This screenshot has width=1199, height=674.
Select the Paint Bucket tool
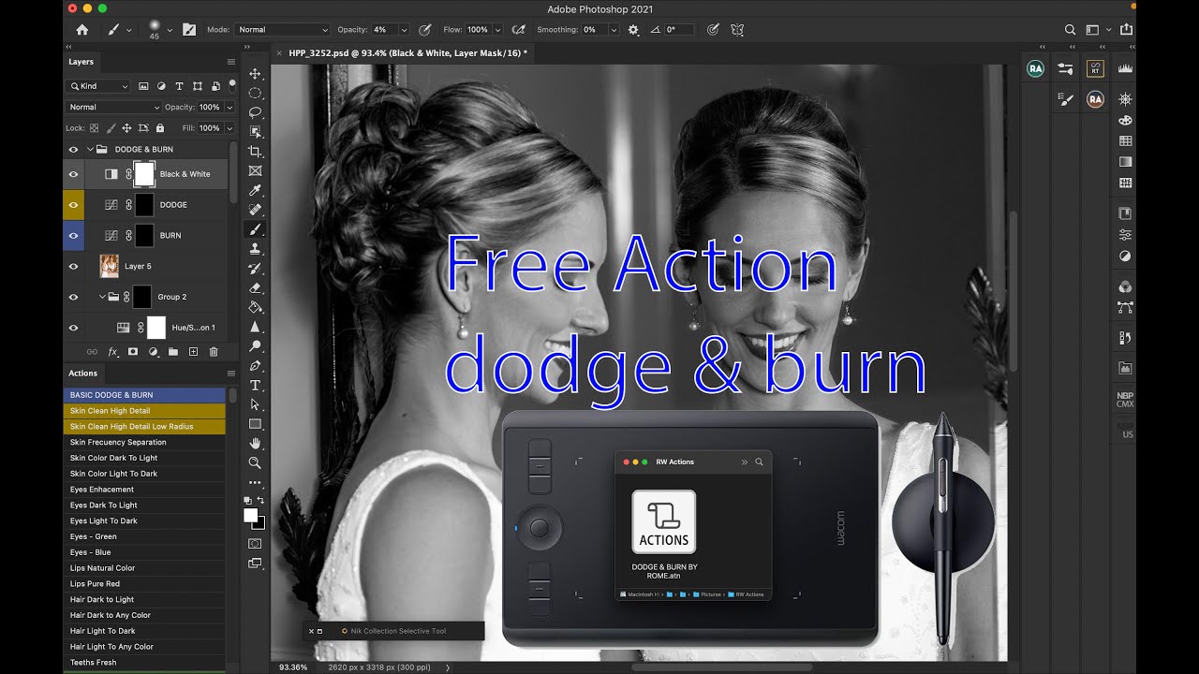(x=255, y=307)
